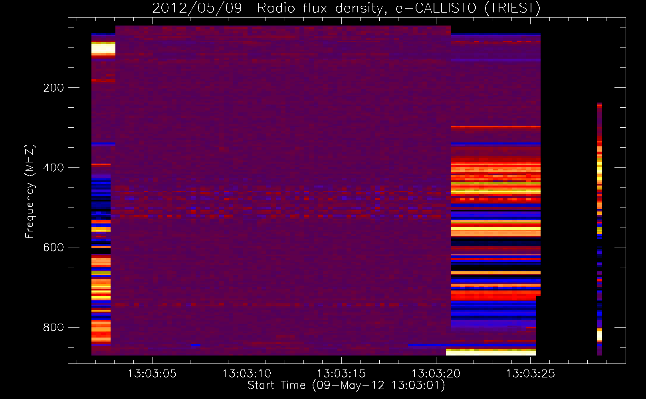Viewport: 646px width, 399px height.
Task: Click the 13:03:15 time tick label
Action: (341, 374)
